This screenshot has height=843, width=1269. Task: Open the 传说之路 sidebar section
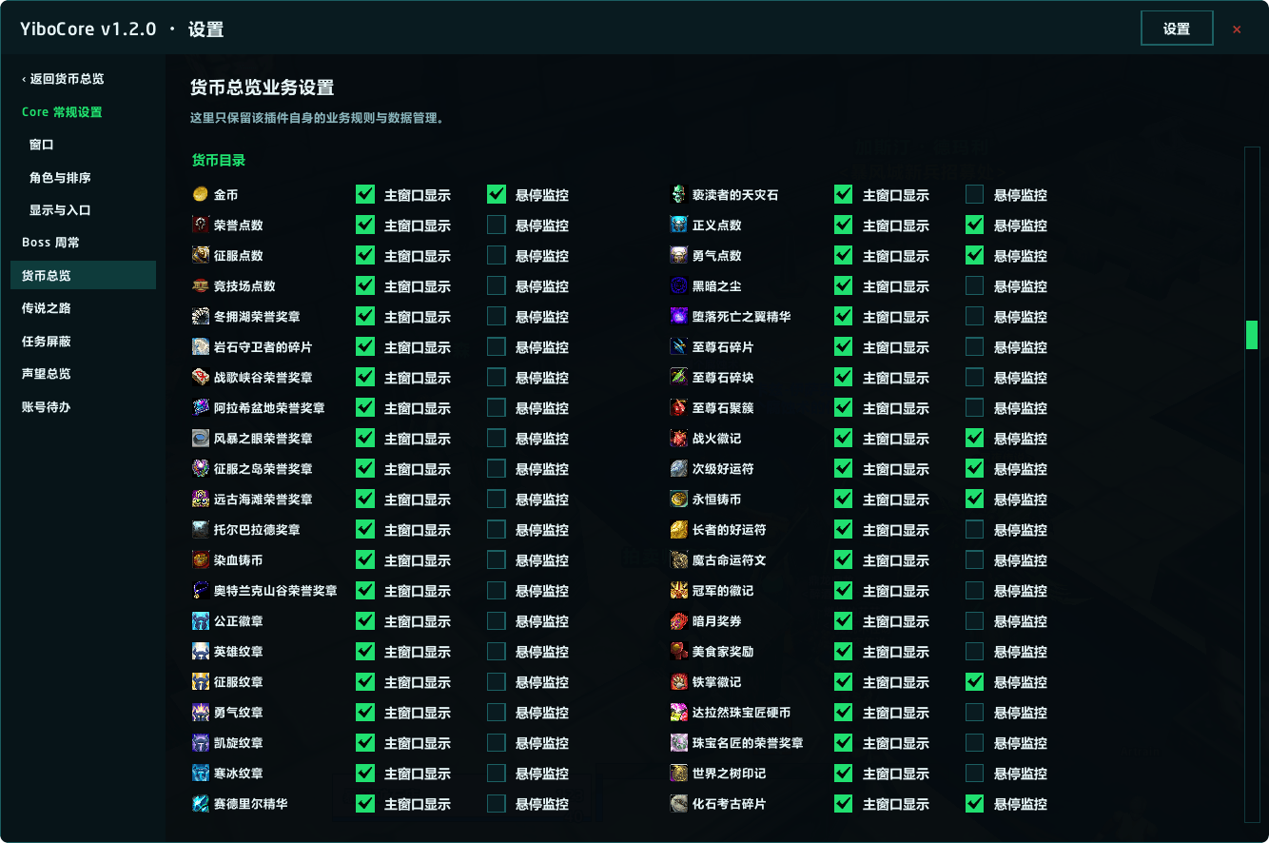[83, 308]
